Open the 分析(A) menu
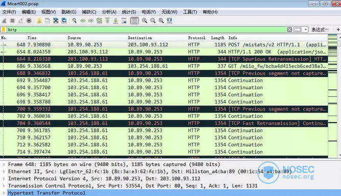341x196 pixels. [109, 12]
